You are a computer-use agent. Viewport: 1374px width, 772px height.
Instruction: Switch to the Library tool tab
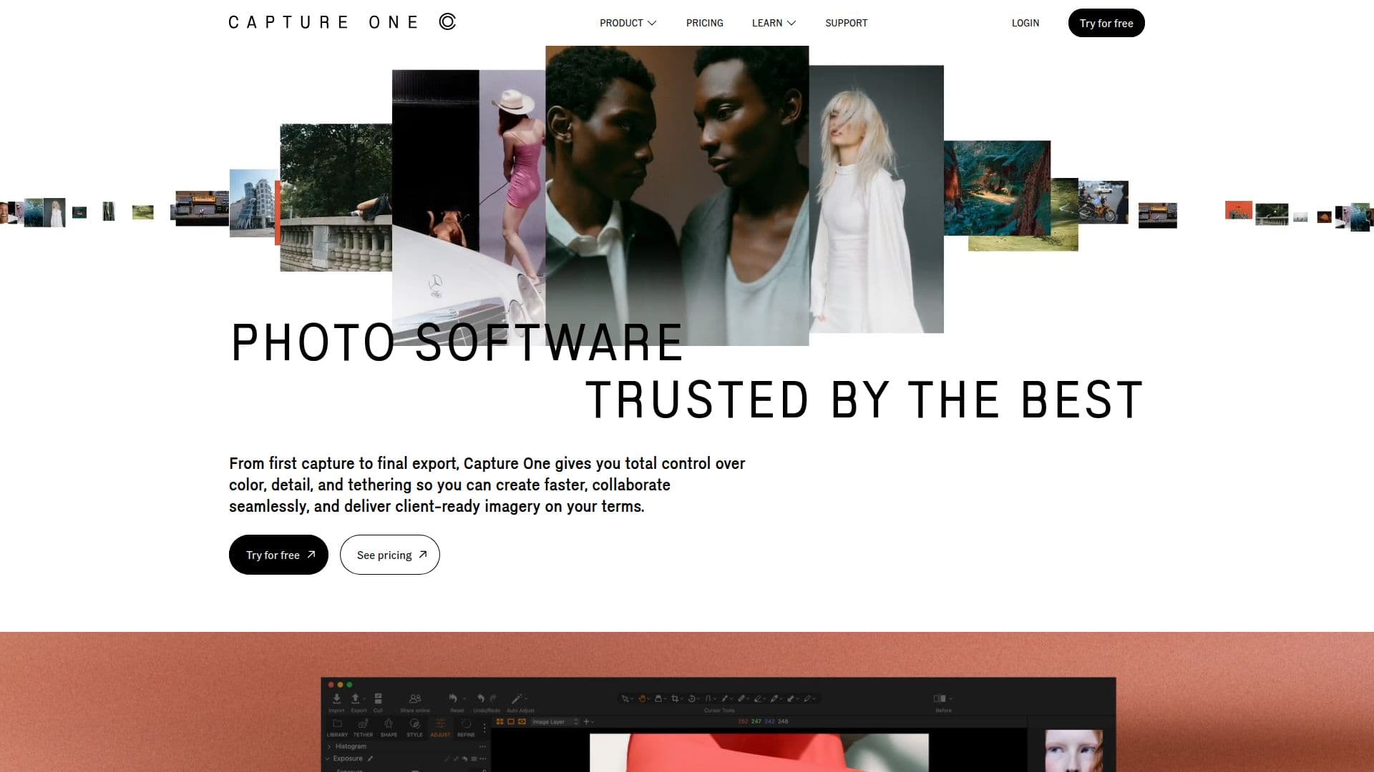tap(337, 728)
